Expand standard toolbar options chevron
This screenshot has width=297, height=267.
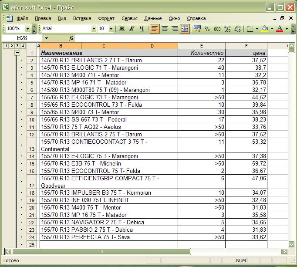point(34,29)
